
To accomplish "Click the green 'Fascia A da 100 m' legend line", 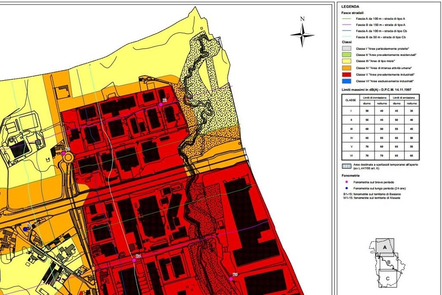I will coord(347,19).
